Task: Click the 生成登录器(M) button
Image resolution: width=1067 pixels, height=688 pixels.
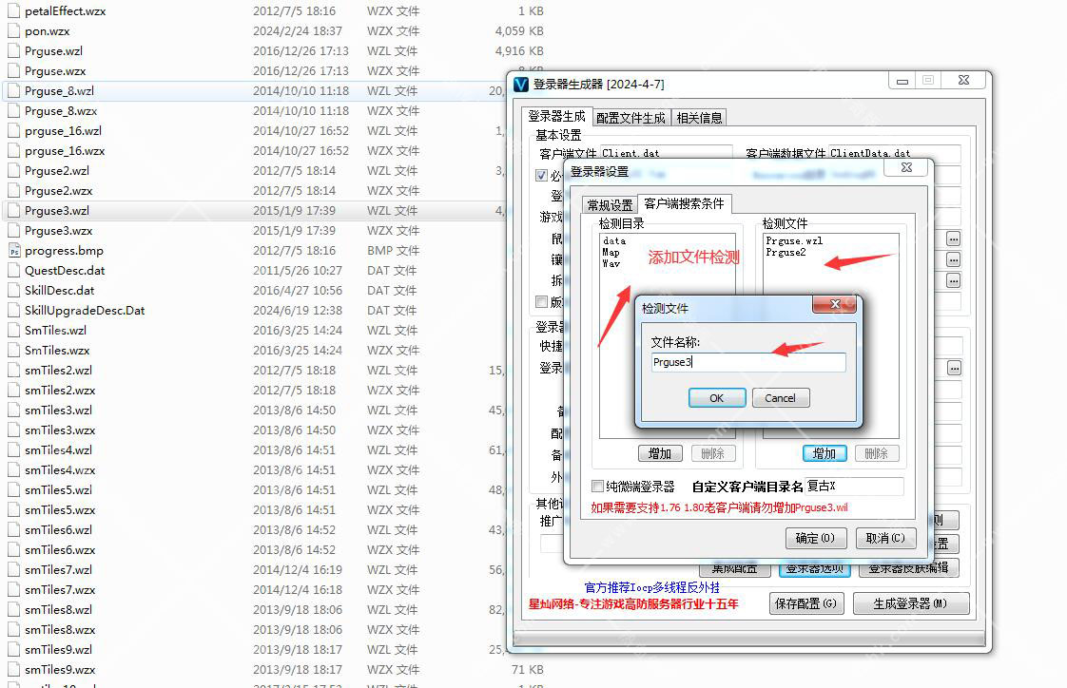Action: tap(910, 603)
